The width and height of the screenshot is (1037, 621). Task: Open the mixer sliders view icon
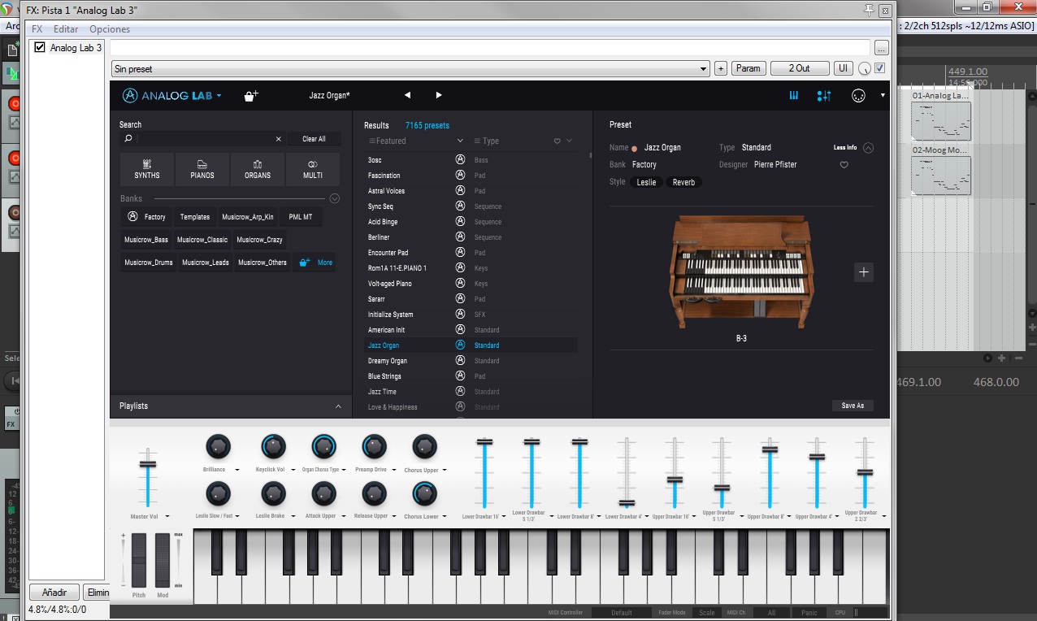coord(824,95)
